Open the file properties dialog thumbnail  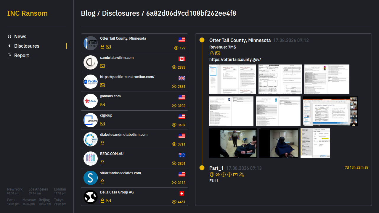tap(315, 143)
